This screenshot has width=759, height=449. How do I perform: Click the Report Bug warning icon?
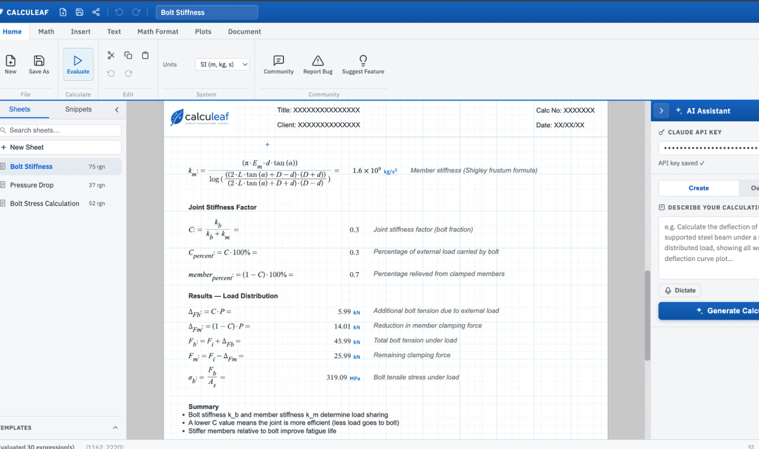(318, 64)
